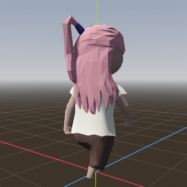The image size is (187, 187).
Task: Select the character's left hand fist
Action: tap(68, 130)
